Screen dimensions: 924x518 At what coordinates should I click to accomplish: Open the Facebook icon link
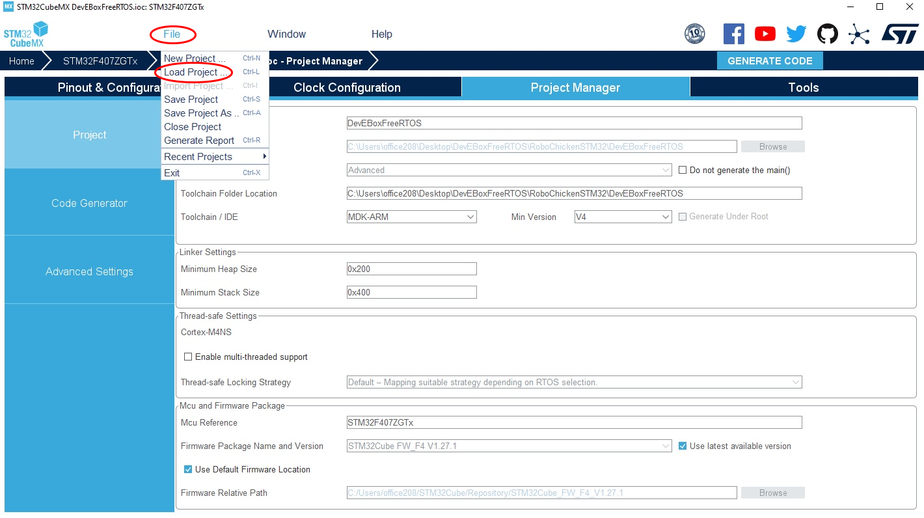(733, 34)
